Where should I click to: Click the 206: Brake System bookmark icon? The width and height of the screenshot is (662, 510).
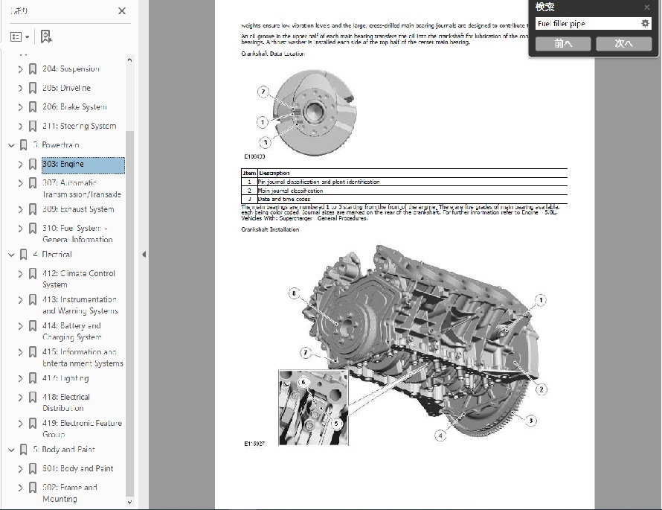[x=33, y=107]
